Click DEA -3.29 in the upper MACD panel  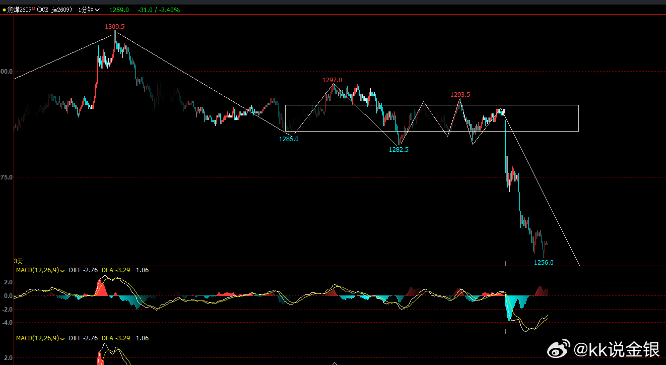point(116,270)
